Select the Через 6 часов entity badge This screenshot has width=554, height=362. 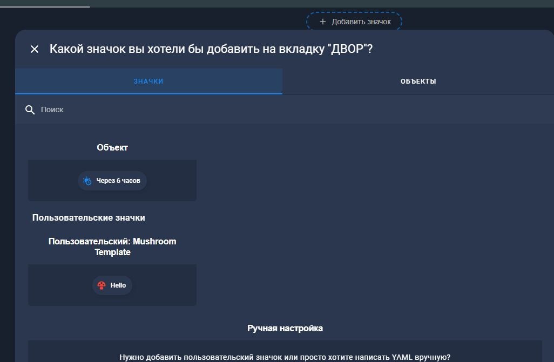point(112,181)
